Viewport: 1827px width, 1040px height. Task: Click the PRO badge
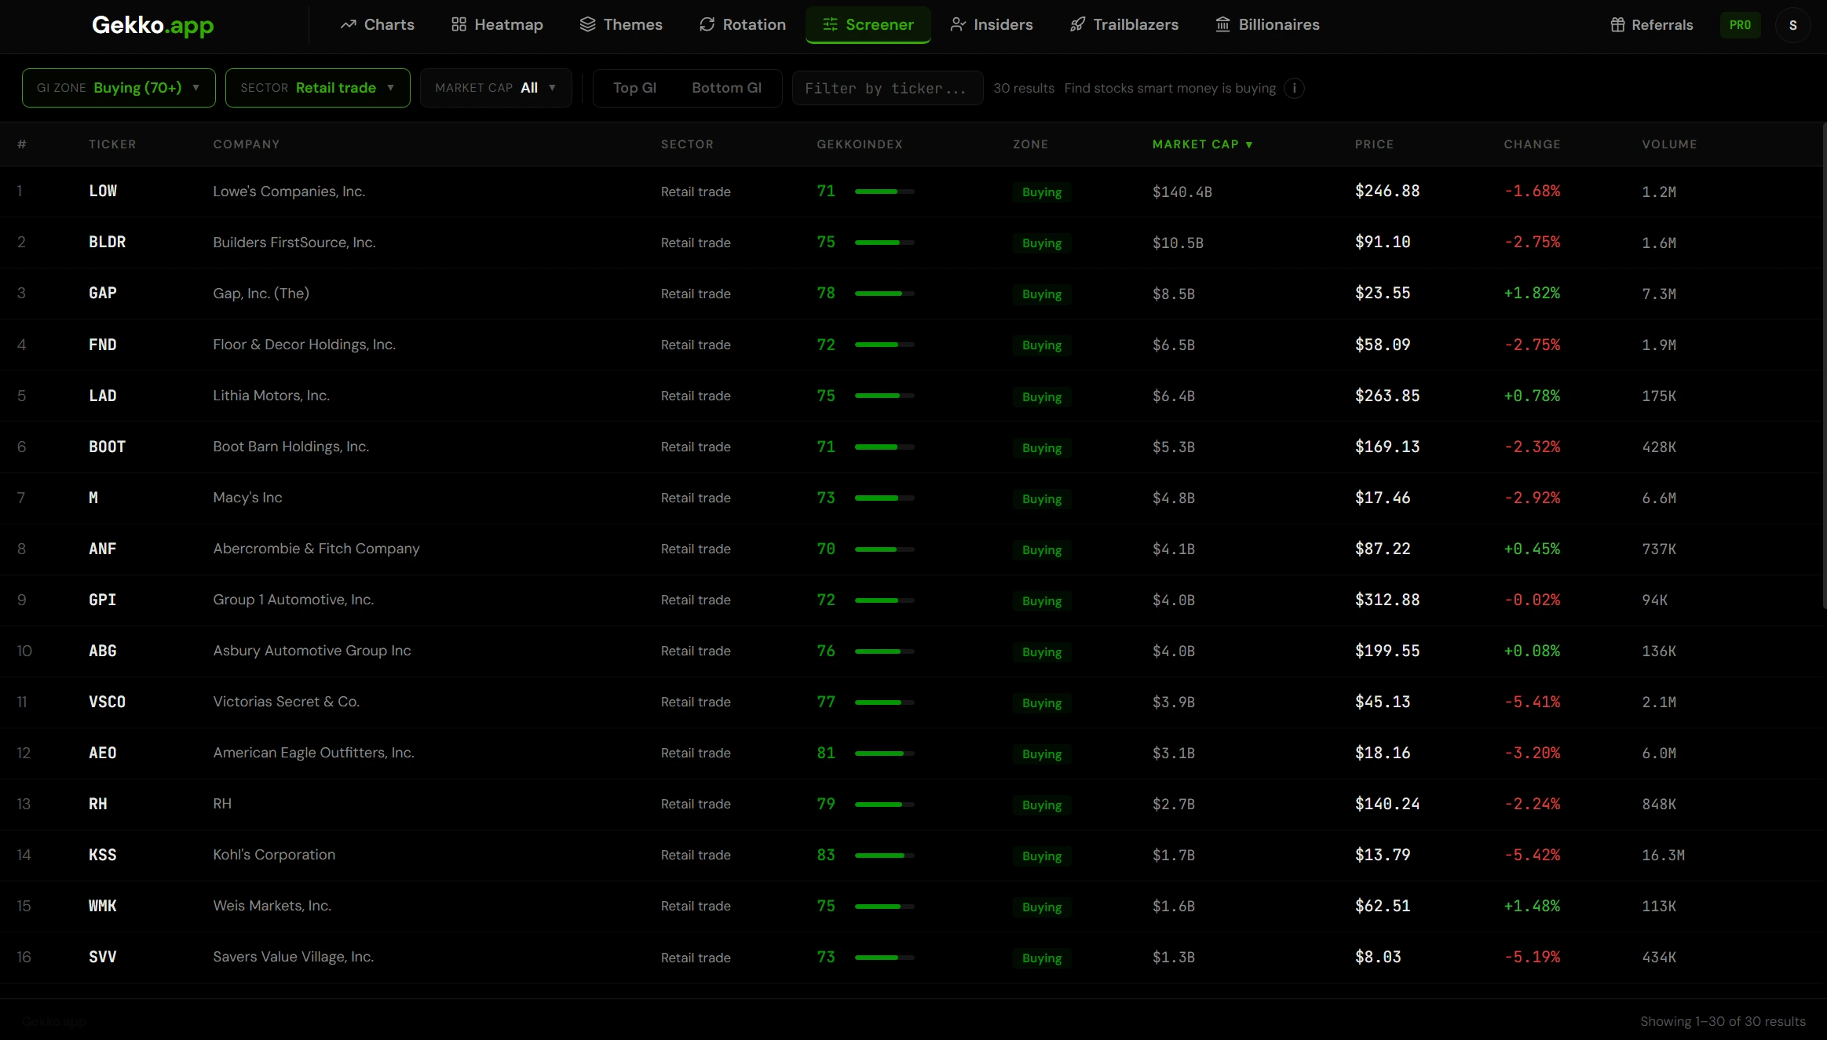click(1740, 25)
